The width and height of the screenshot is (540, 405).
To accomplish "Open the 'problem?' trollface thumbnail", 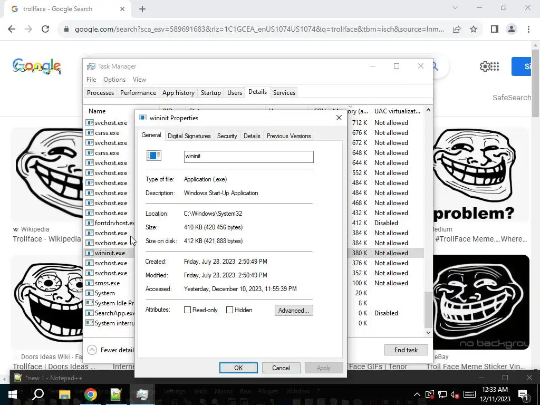I will coord(481,175).
